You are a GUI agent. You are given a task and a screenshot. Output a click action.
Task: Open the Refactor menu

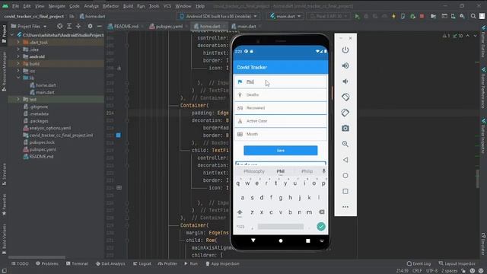[x=111, y=6]
